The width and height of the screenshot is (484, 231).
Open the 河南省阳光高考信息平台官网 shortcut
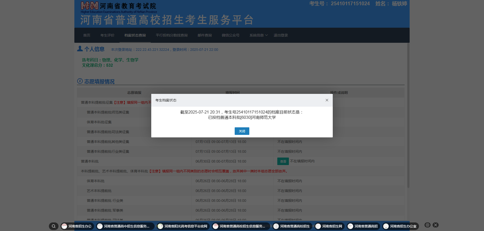[183, 226]
